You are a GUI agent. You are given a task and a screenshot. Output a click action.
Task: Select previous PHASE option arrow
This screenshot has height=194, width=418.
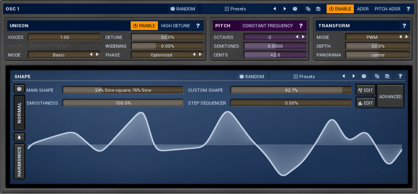[194, 54]
